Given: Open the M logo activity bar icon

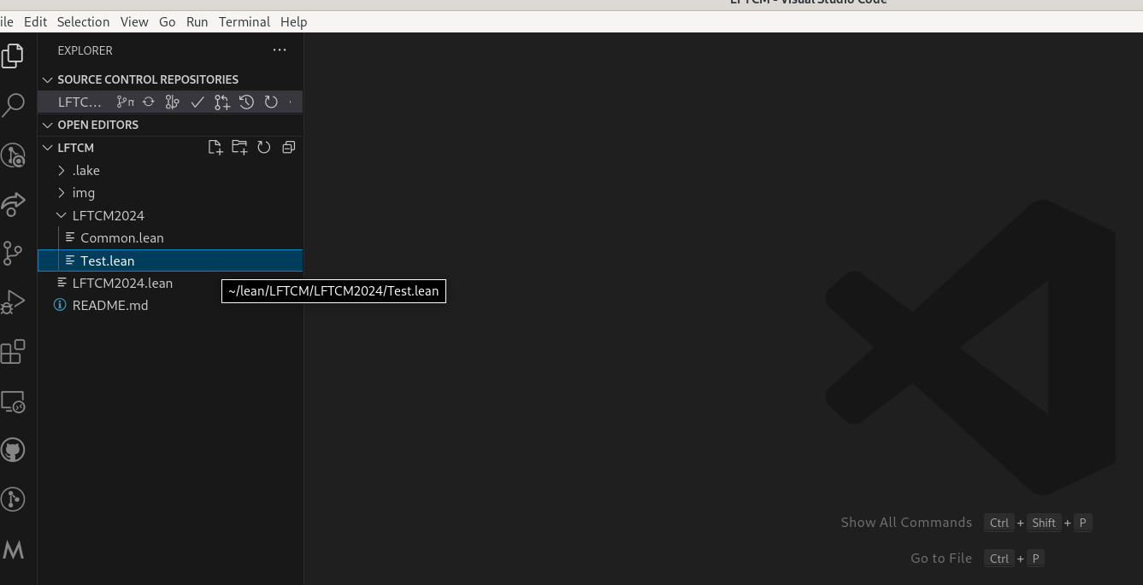Looking at the screenshot, I should coord(13,549).
